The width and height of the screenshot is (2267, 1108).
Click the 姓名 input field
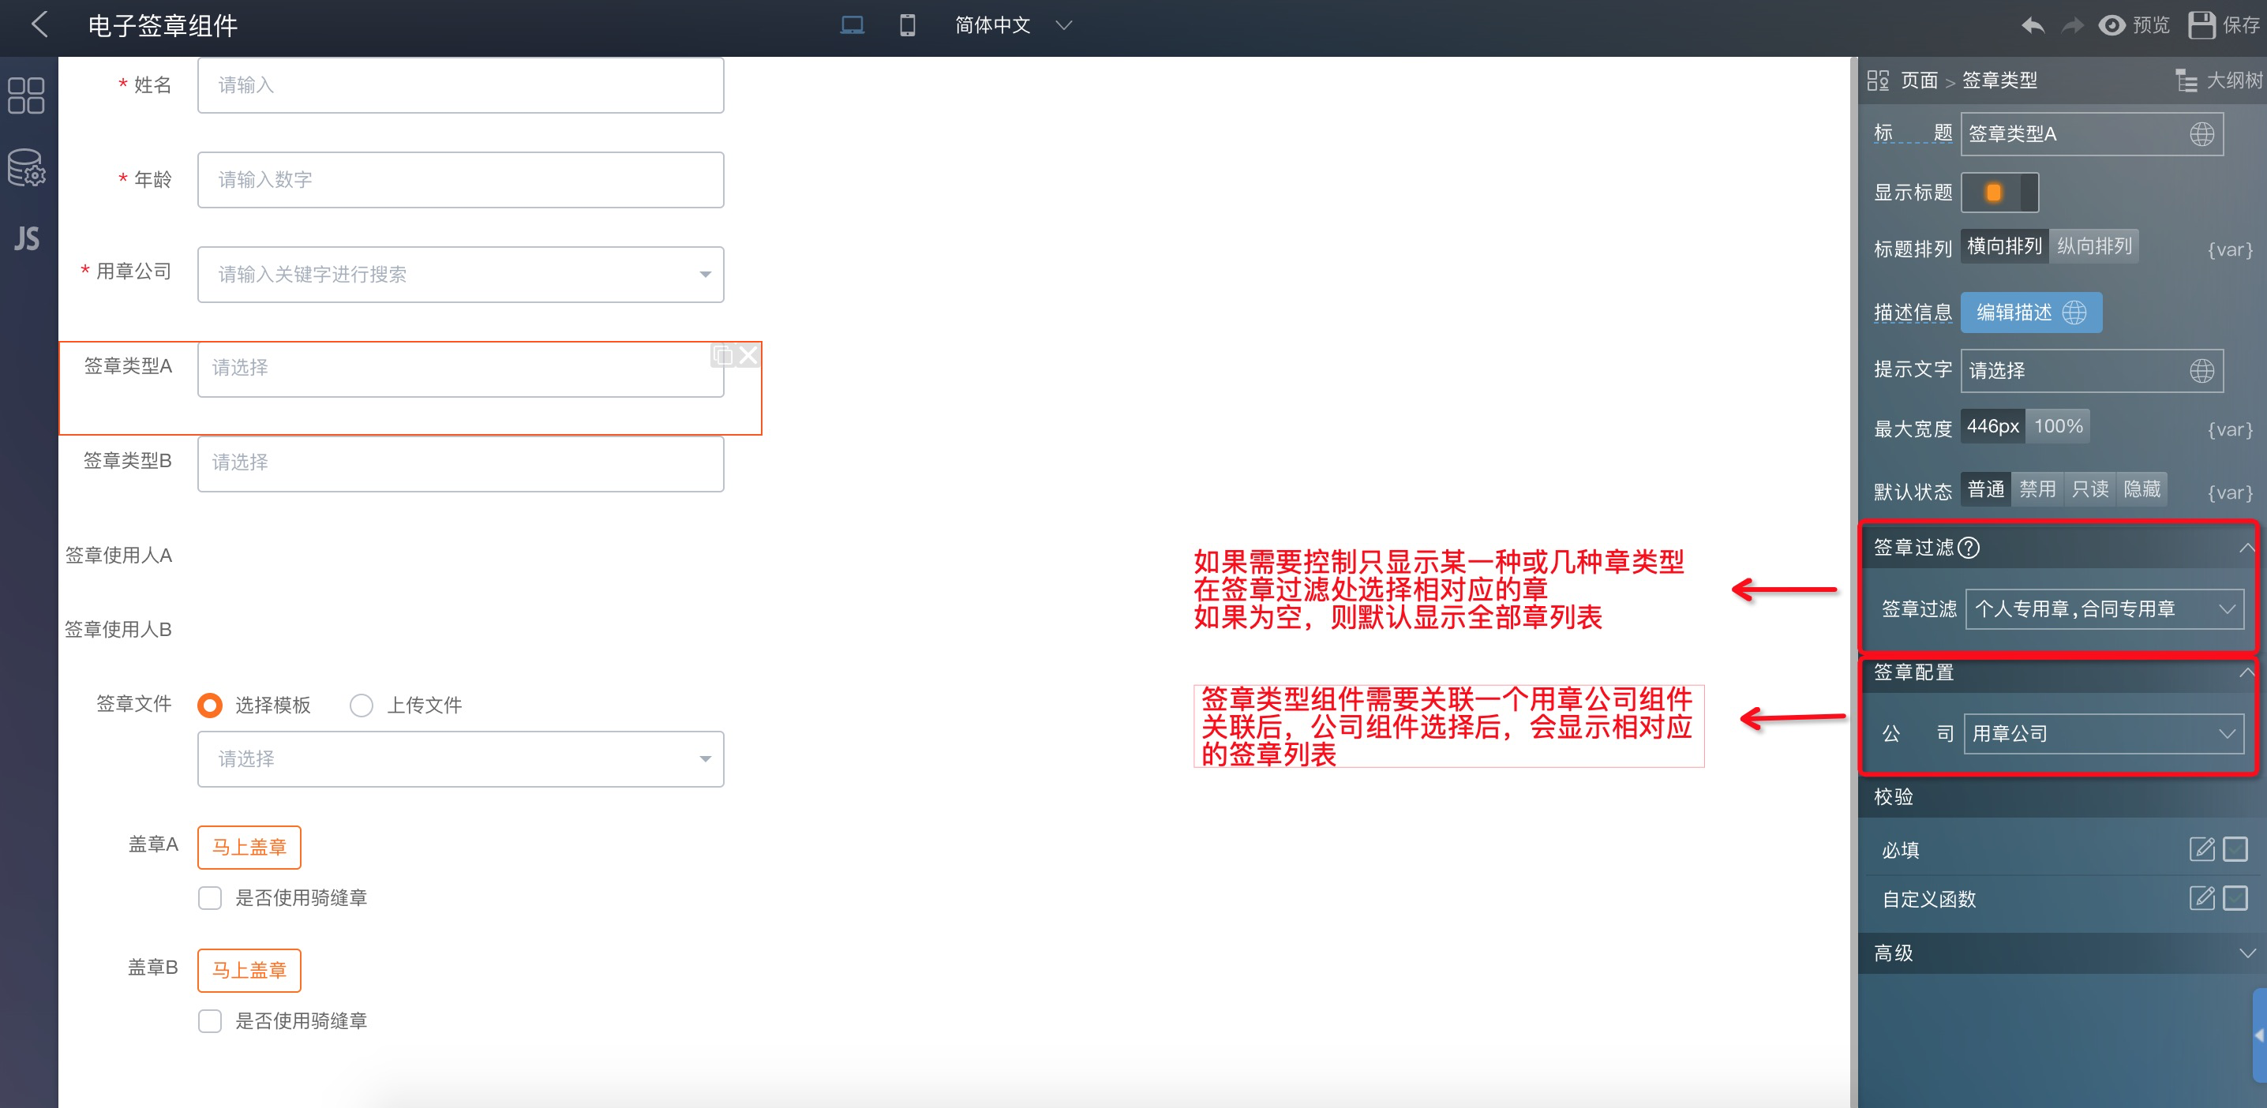[460, 85]
